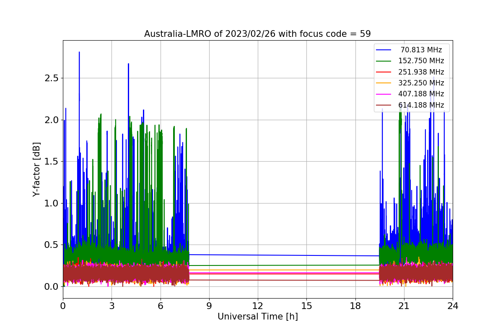Click the 'Y-factor [dB]' axis label
Image resolution: width=503 pixels, height=335 pixels.
click(37, 169)
